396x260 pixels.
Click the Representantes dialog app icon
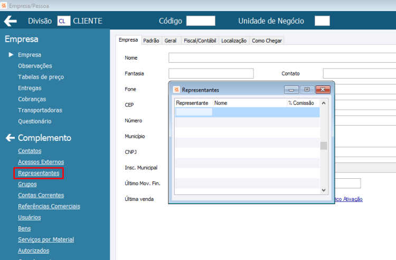click(x=176, y=90)
